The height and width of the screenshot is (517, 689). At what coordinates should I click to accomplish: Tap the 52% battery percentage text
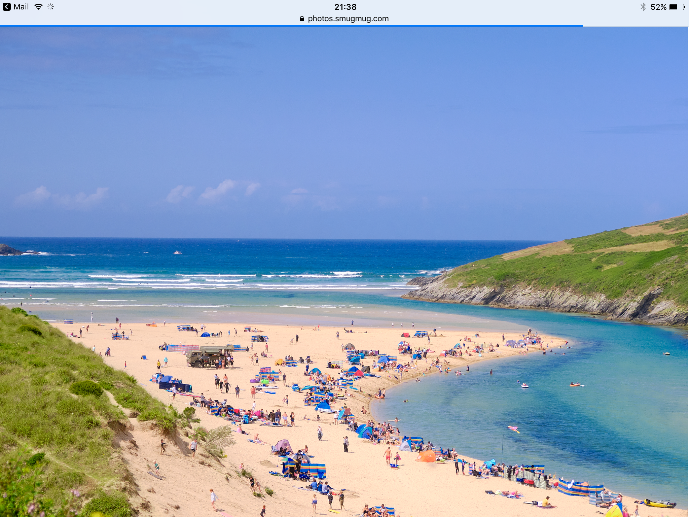[x=658, y=7]
